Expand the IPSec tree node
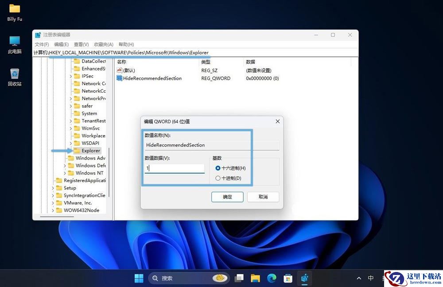Viewport: 443px width, 287px height. pos(70,76)
